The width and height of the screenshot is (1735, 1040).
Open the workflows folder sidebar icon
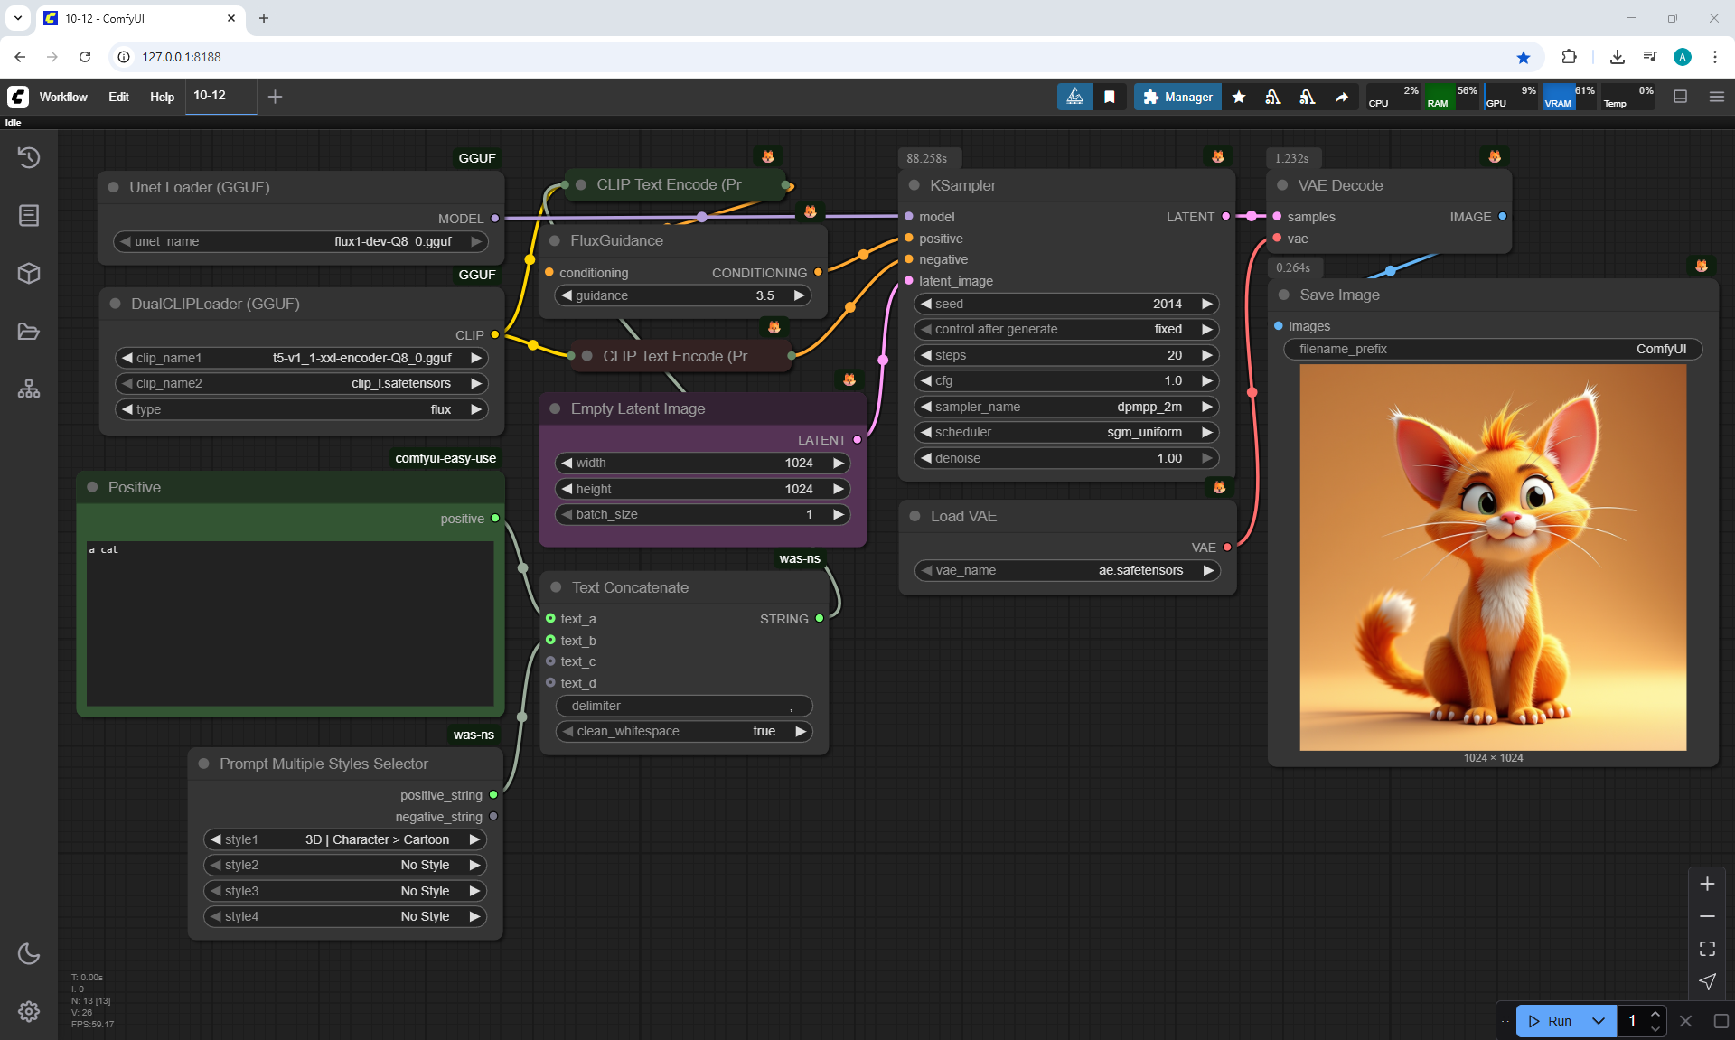pos(29,332)
